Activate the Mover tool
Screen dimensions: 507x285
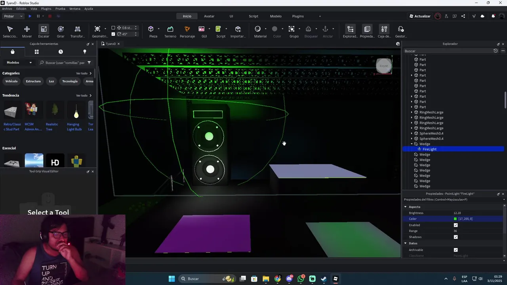(x=27, y=31)
